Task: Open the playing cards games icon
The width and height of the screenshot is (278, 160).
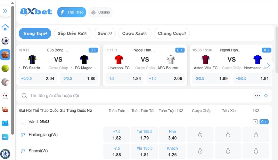Action: pos(5,96)
